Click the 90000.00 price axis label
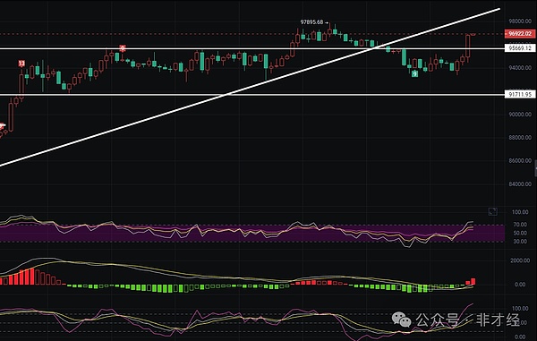Image resolution: width=537 pixels, height=341 pixels. pyautogui.click(x=520, y=115)
